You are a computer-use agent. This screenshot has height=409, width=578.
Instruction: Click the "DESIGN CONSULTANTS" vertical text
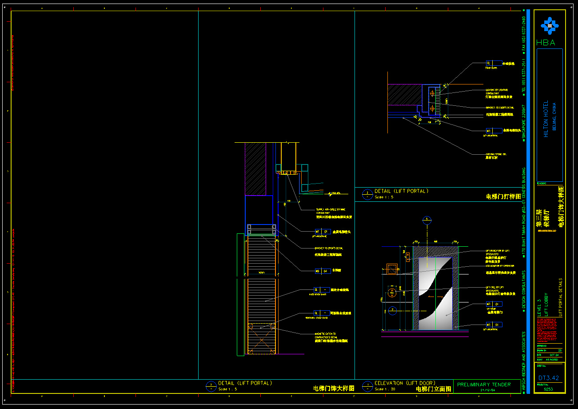(524, 289)
